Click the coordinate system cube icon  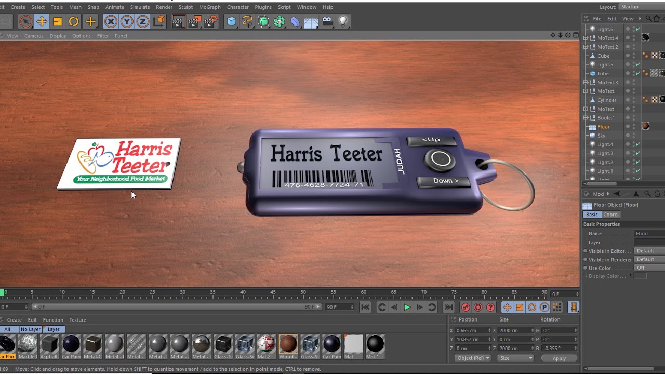click(x=159, y=21)
